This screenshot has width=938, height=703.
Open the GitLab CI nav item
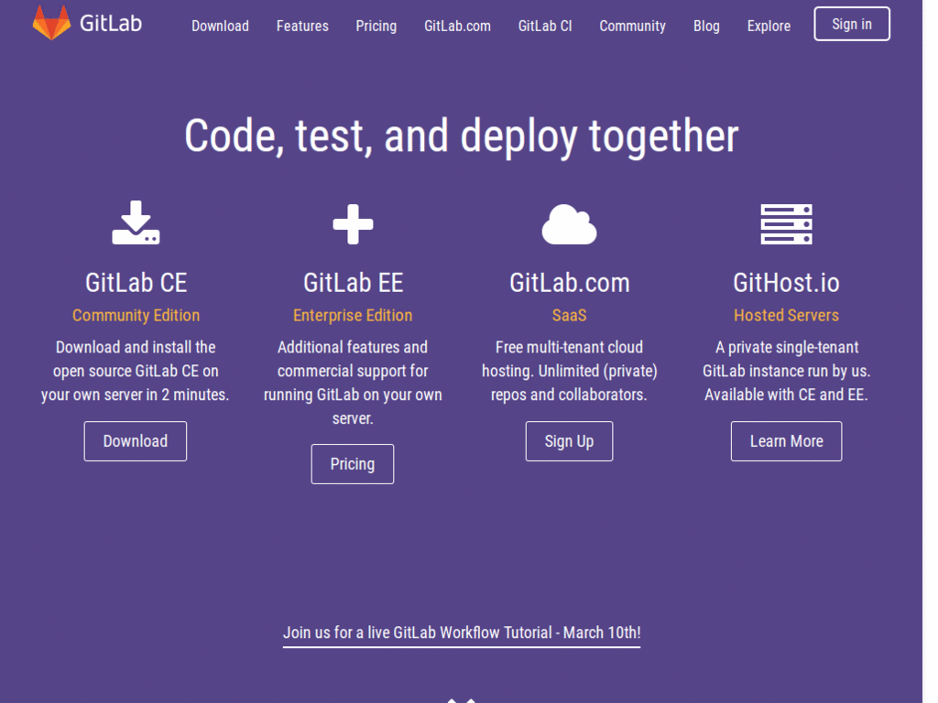coord(545,26)
